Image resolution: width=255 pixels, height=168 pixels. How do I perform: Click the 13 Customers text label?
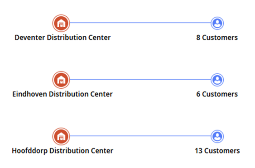pos(217,151)
